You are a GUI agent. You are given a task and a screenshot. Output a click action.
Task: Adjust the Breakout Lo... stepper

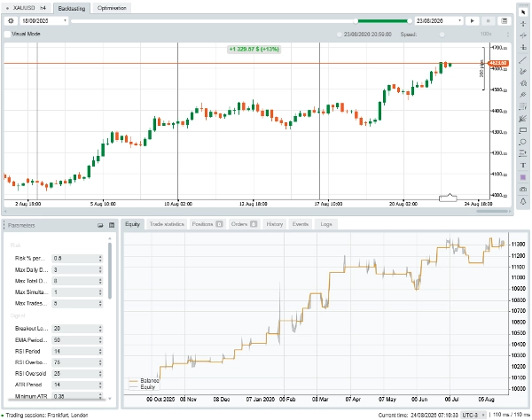pyautogui.click(x=100, y=329)
